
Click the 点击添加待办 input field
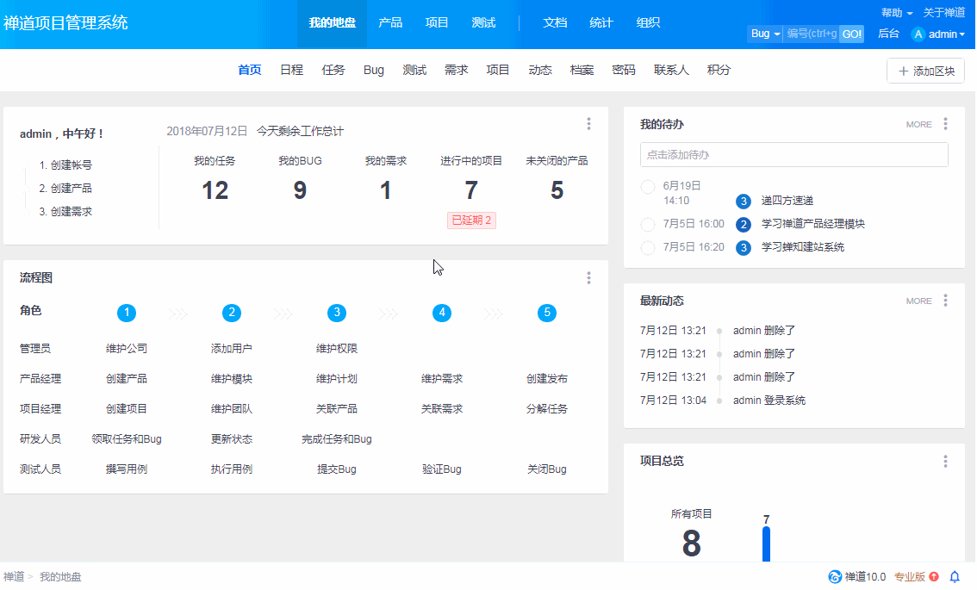793,155
